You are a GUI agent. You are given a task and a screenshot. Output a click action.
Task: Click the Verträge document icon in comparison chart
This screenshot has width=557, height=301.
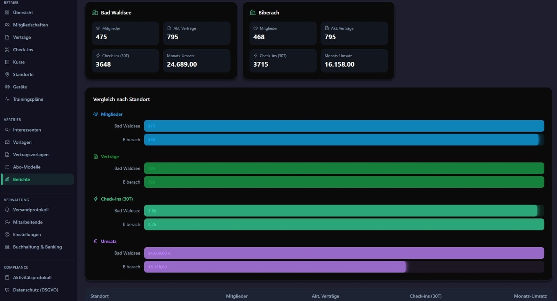96,157
